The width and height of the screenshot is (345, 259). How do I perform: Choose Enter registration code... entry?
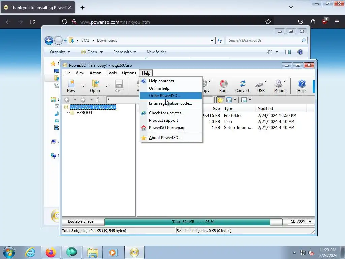[x=171, y=103]
